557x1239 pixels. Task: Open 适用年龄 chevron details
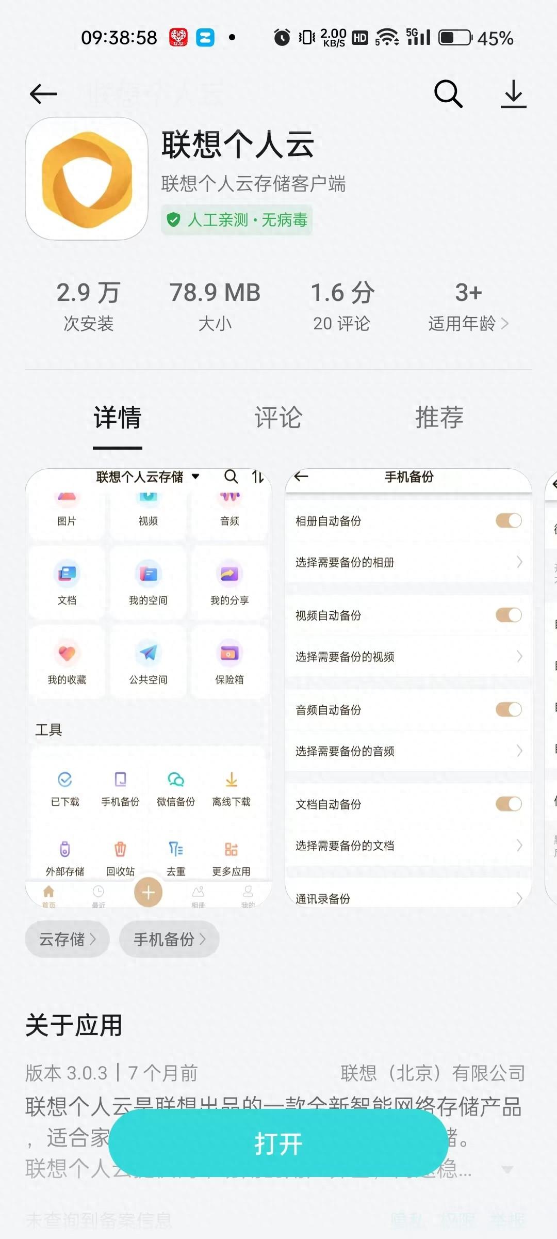click(505, 324)
